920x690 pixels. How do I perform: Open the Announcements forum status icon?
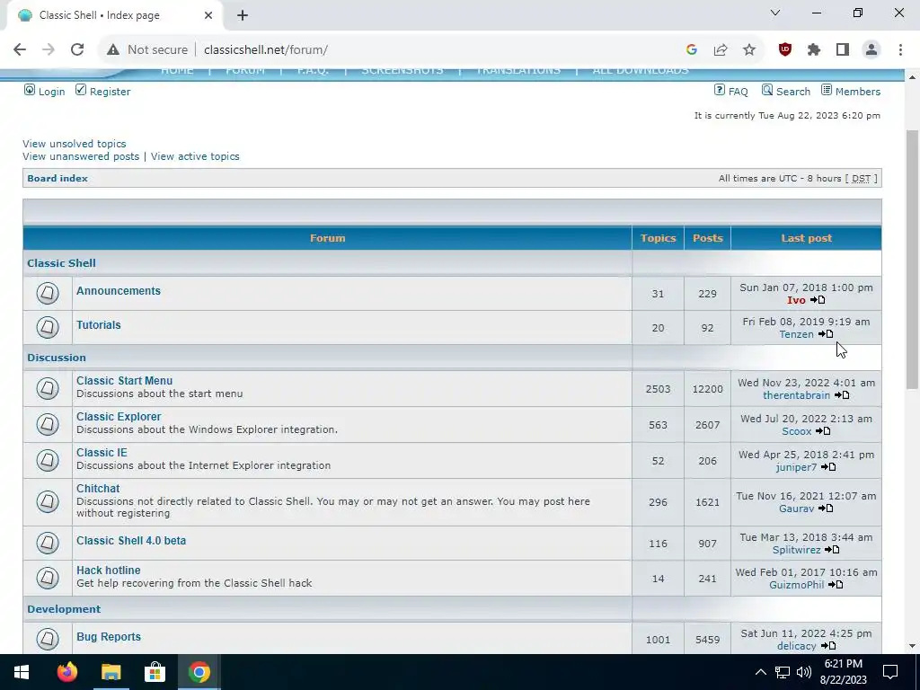pos(48,293)
